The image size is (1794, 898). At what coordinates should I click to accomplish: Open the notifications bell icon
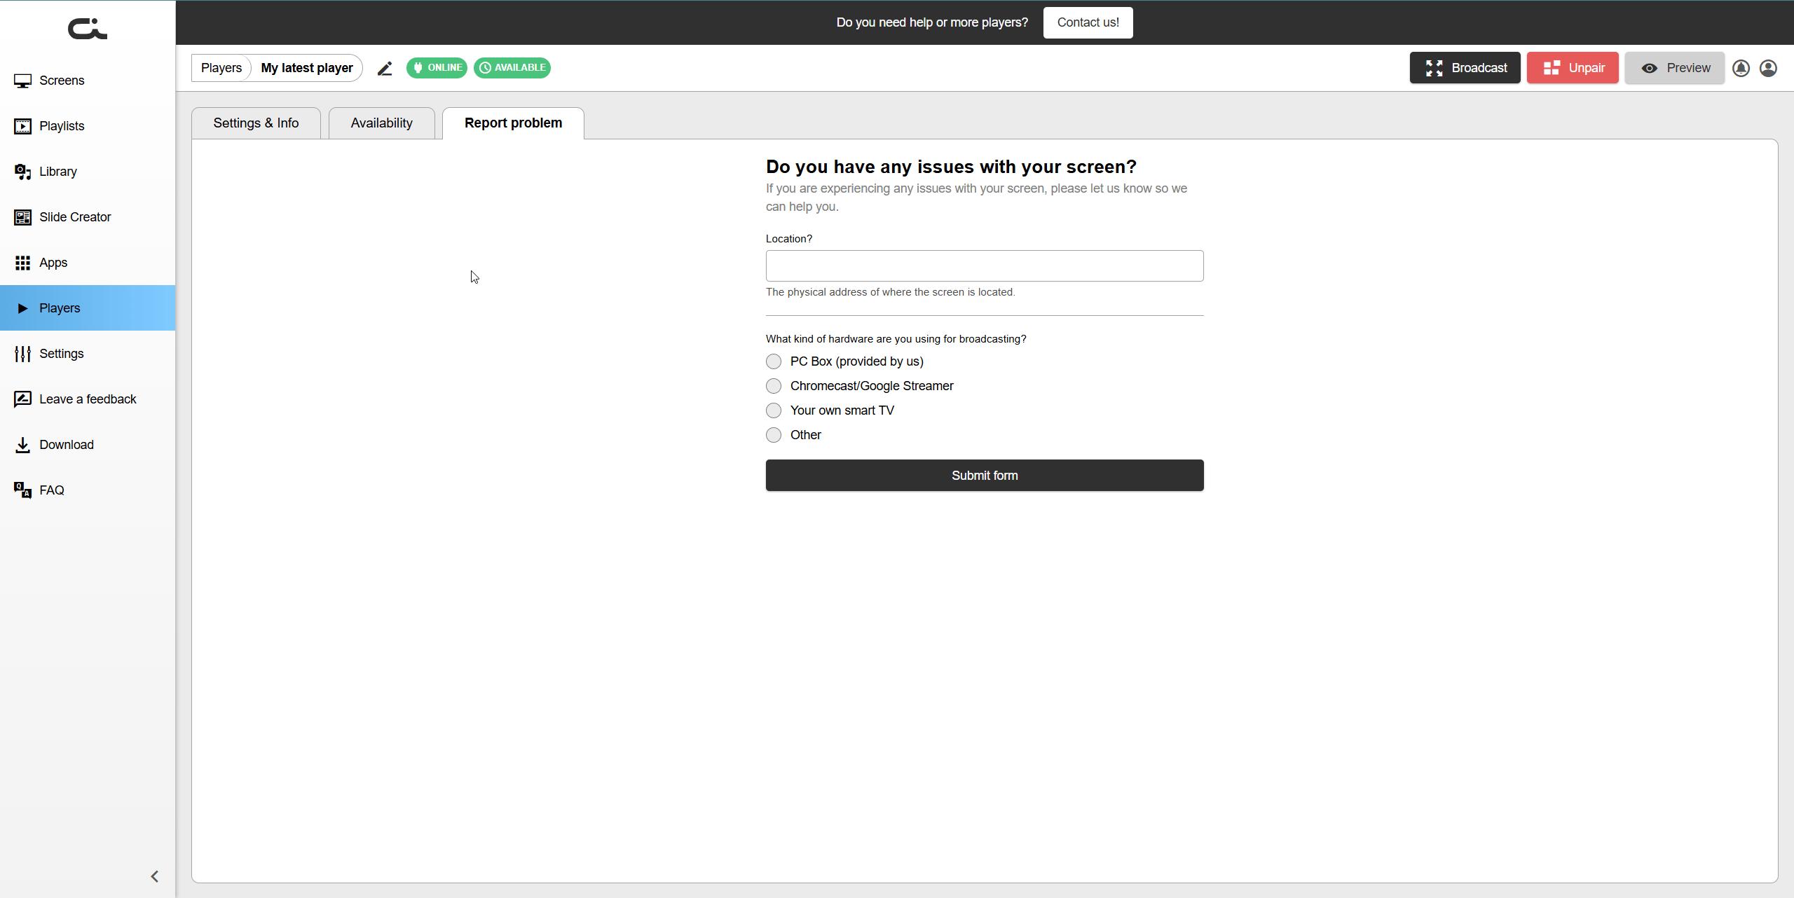pyautogui.click(x=1741, y=68)
